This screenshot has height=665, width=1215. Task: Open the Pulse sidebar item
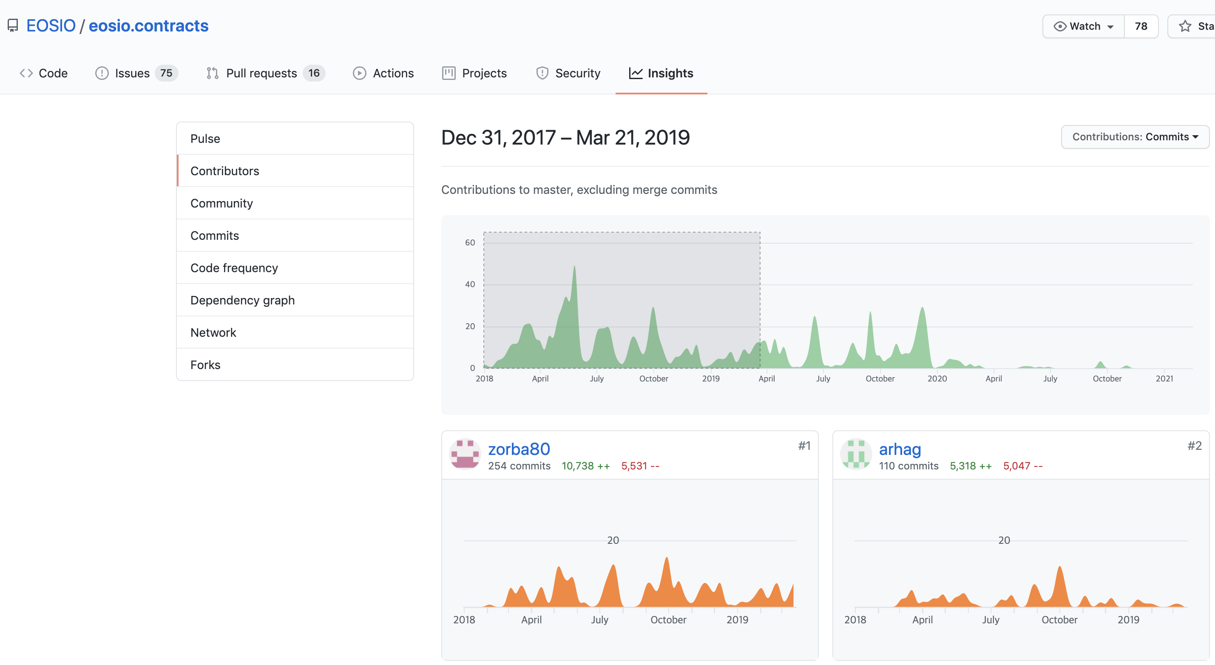click(x=205, y=139)
